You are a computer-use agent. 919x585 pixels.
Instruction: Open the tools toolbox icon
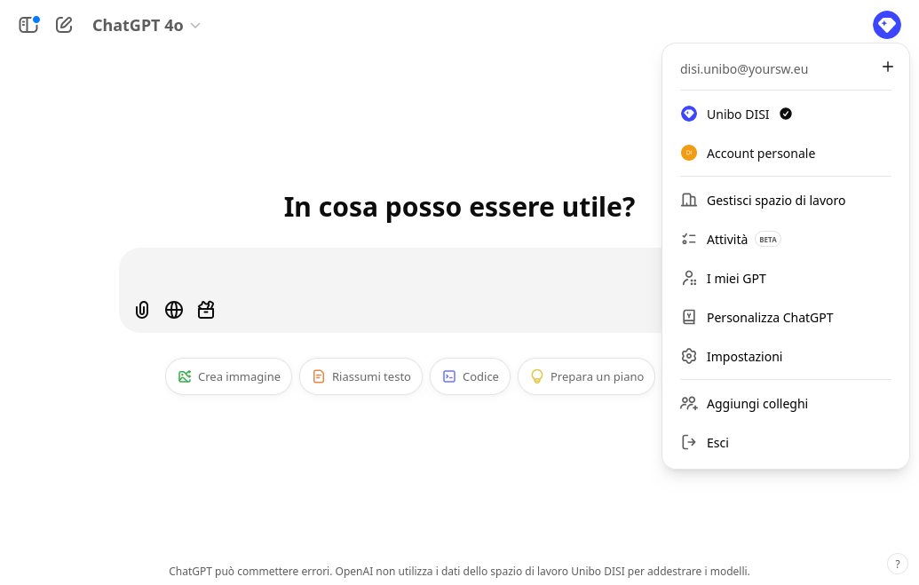point(206,310)
